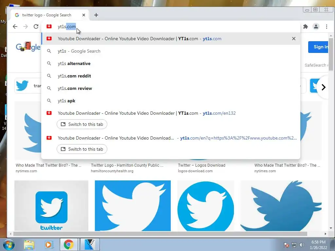The width and height of the screenshot is (335, 251).
Task: Click the forward navigation arrow
Action: pyautogui.click(x=26, y=26)
